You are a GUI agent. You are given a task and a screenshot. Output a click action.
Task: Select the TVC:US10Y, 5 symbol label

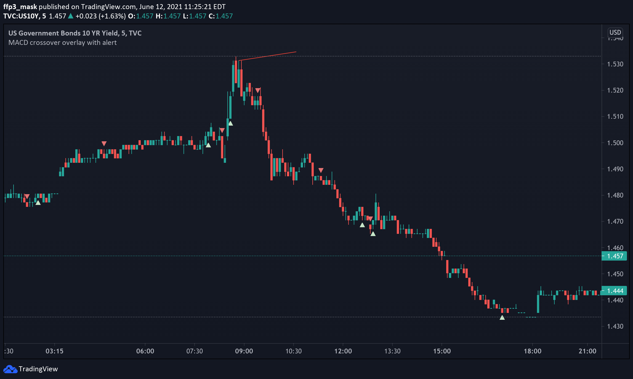[25, 16]
